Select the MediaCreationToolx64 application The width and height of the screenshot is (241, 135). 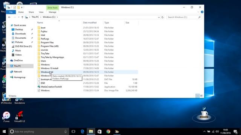[x=51, y=87]
